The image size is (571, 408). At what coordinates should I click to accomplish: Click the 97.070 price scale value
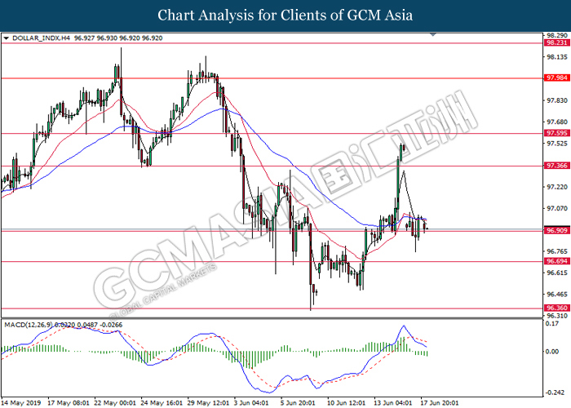pos(557,208)
